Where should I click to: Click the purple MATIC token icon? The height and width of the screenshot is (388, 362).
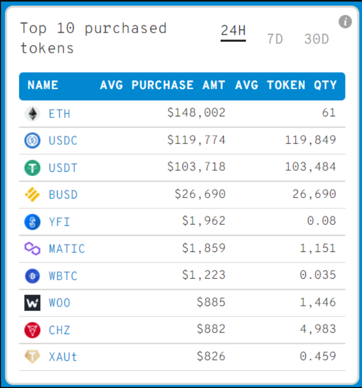(x=33, y=249)
